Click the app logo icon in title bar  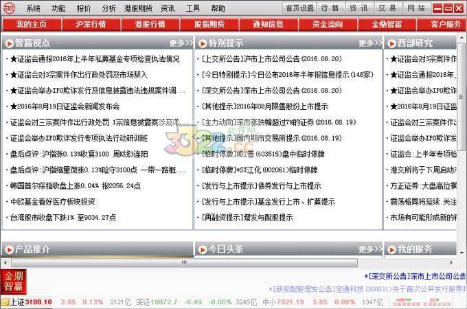[x=9, y=8]
